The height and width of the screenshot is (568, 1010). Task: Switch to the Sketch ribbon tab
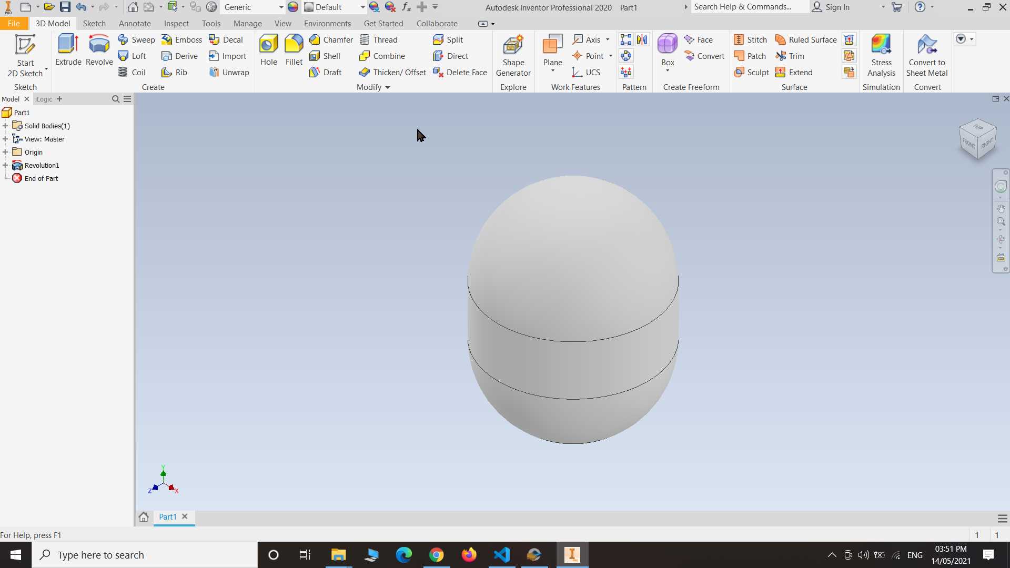[94, 24]
